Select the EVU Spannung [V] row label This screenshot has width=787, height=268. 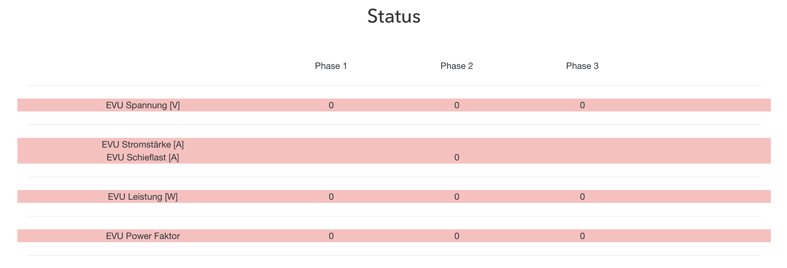[143, 105]
